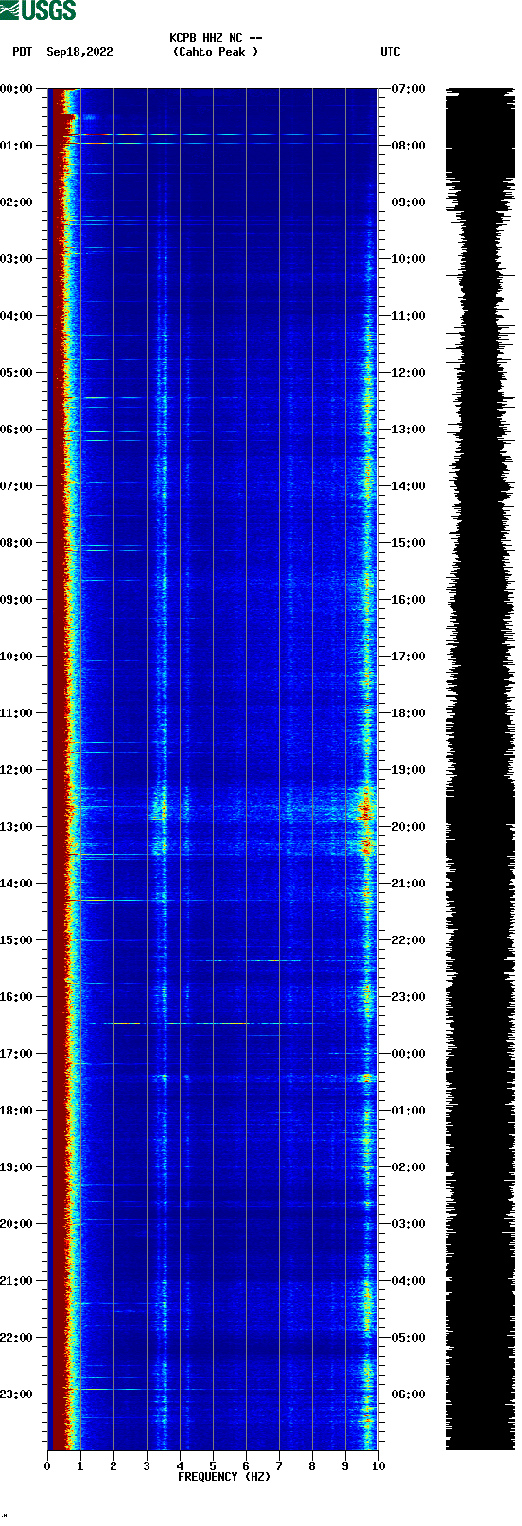
Task: Click the 'Sep18,2022' date label
Action: pyautogui.click(x=80, y=52)
